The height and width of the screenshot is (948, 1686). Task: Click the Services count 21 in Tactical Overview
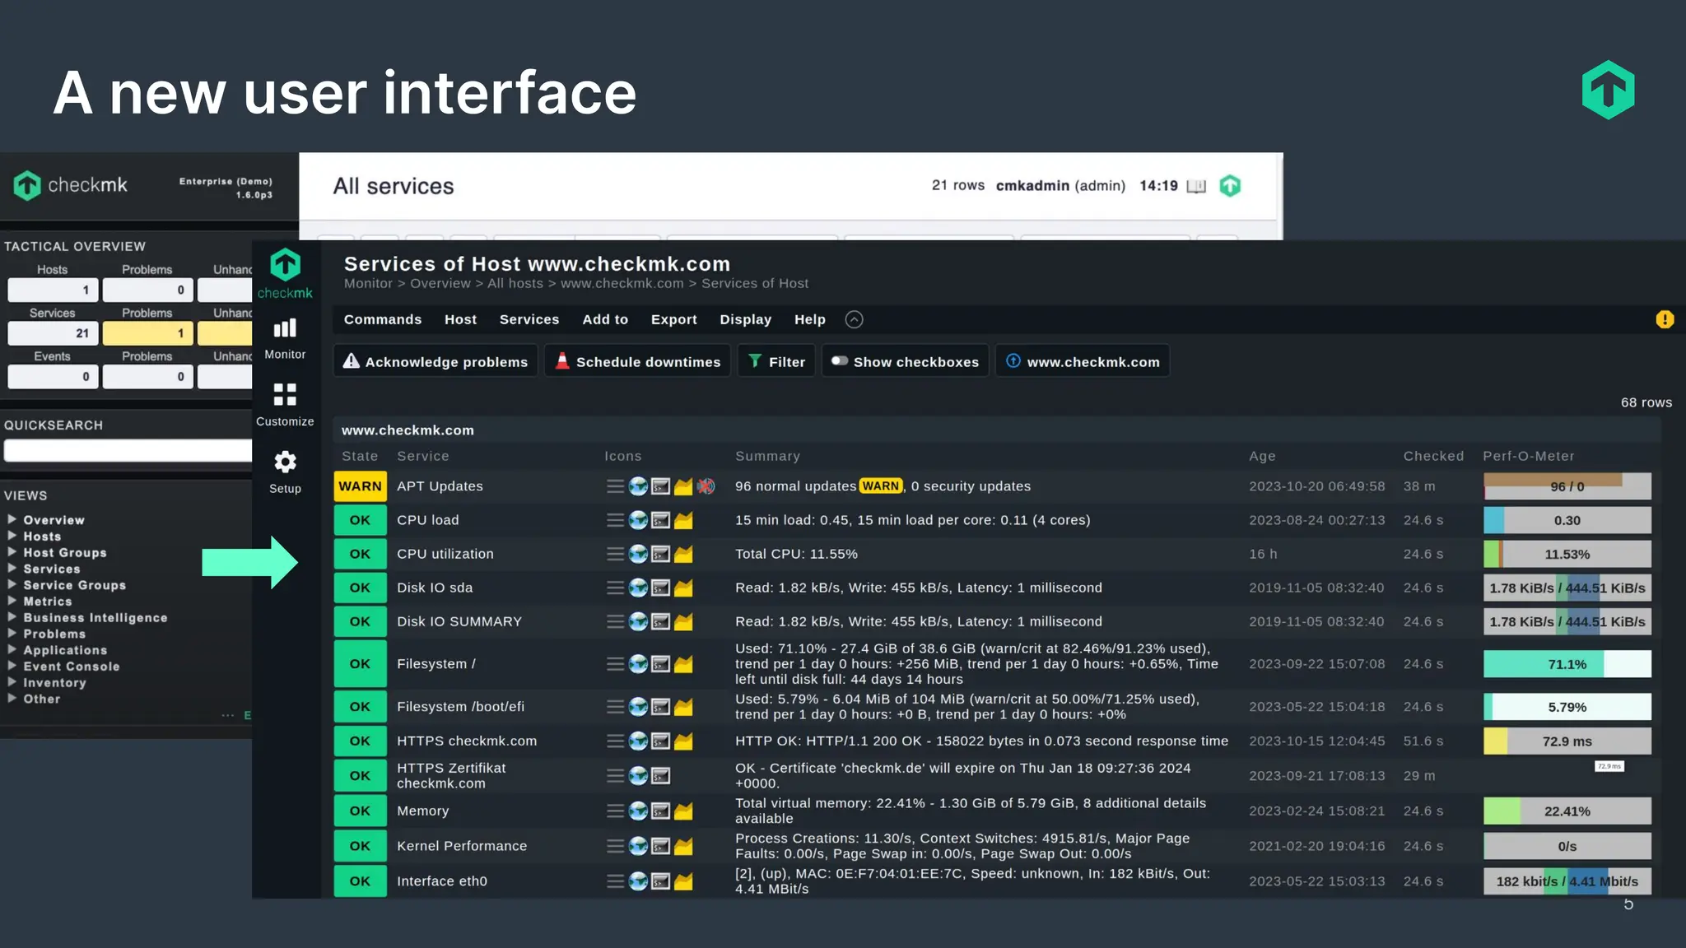click(x=53, y=333)
